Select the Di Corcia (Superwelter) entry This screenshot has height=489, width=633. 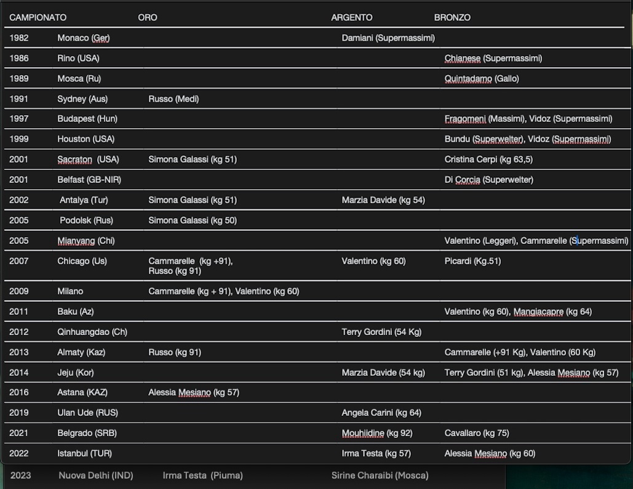tap(489, 179)
